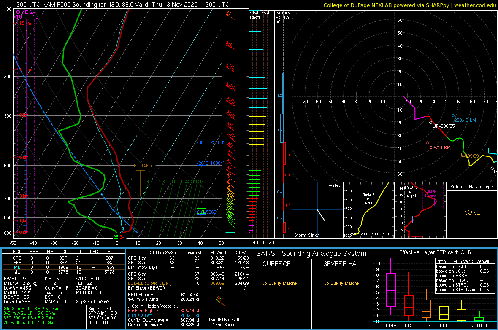This screenshot has width=498, height=330.
Task: Click the 'LCL=5663'' label
Action: [206, 212]
